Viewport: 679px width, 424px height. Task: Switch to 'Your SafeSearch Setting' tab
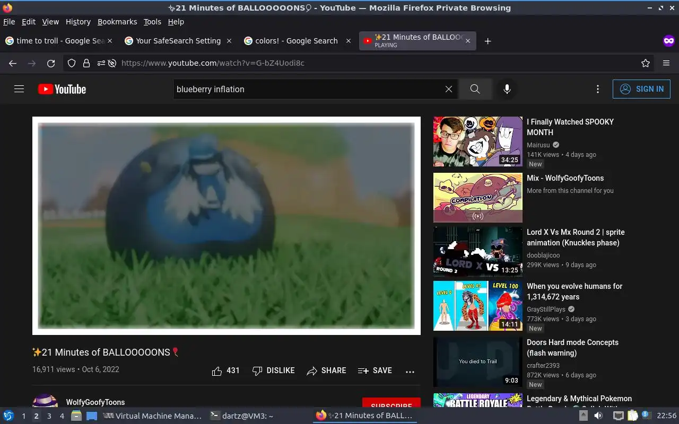(x=179, y=41)
